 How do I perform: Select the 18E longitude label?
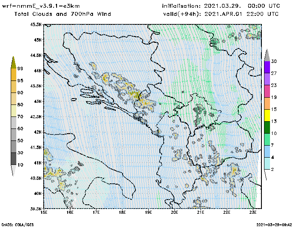[x=122, y=212]
